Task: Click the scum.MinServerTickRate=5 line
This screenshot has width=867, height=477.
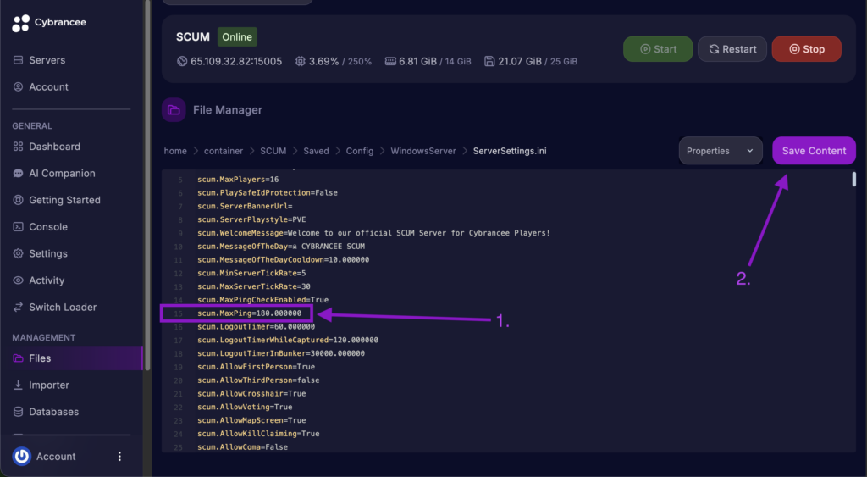Action: 251,273
